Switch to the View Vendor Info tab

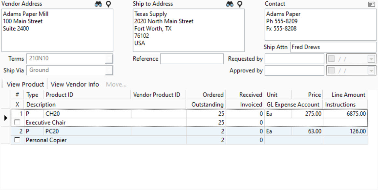pos(75,84)
